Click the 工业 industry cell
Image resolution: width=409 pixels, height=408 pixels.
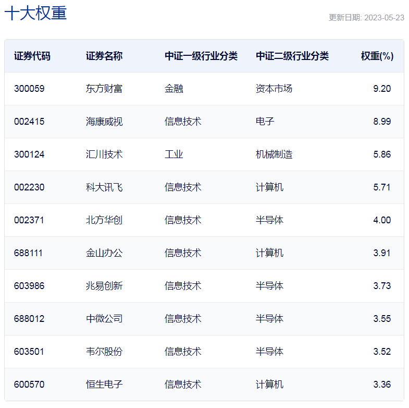tap(173, 154)
